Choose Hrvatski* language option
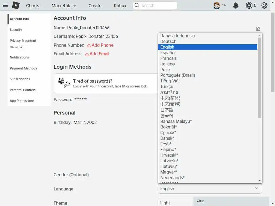Viewport: 275px width, 206px height. pos(208,155)
